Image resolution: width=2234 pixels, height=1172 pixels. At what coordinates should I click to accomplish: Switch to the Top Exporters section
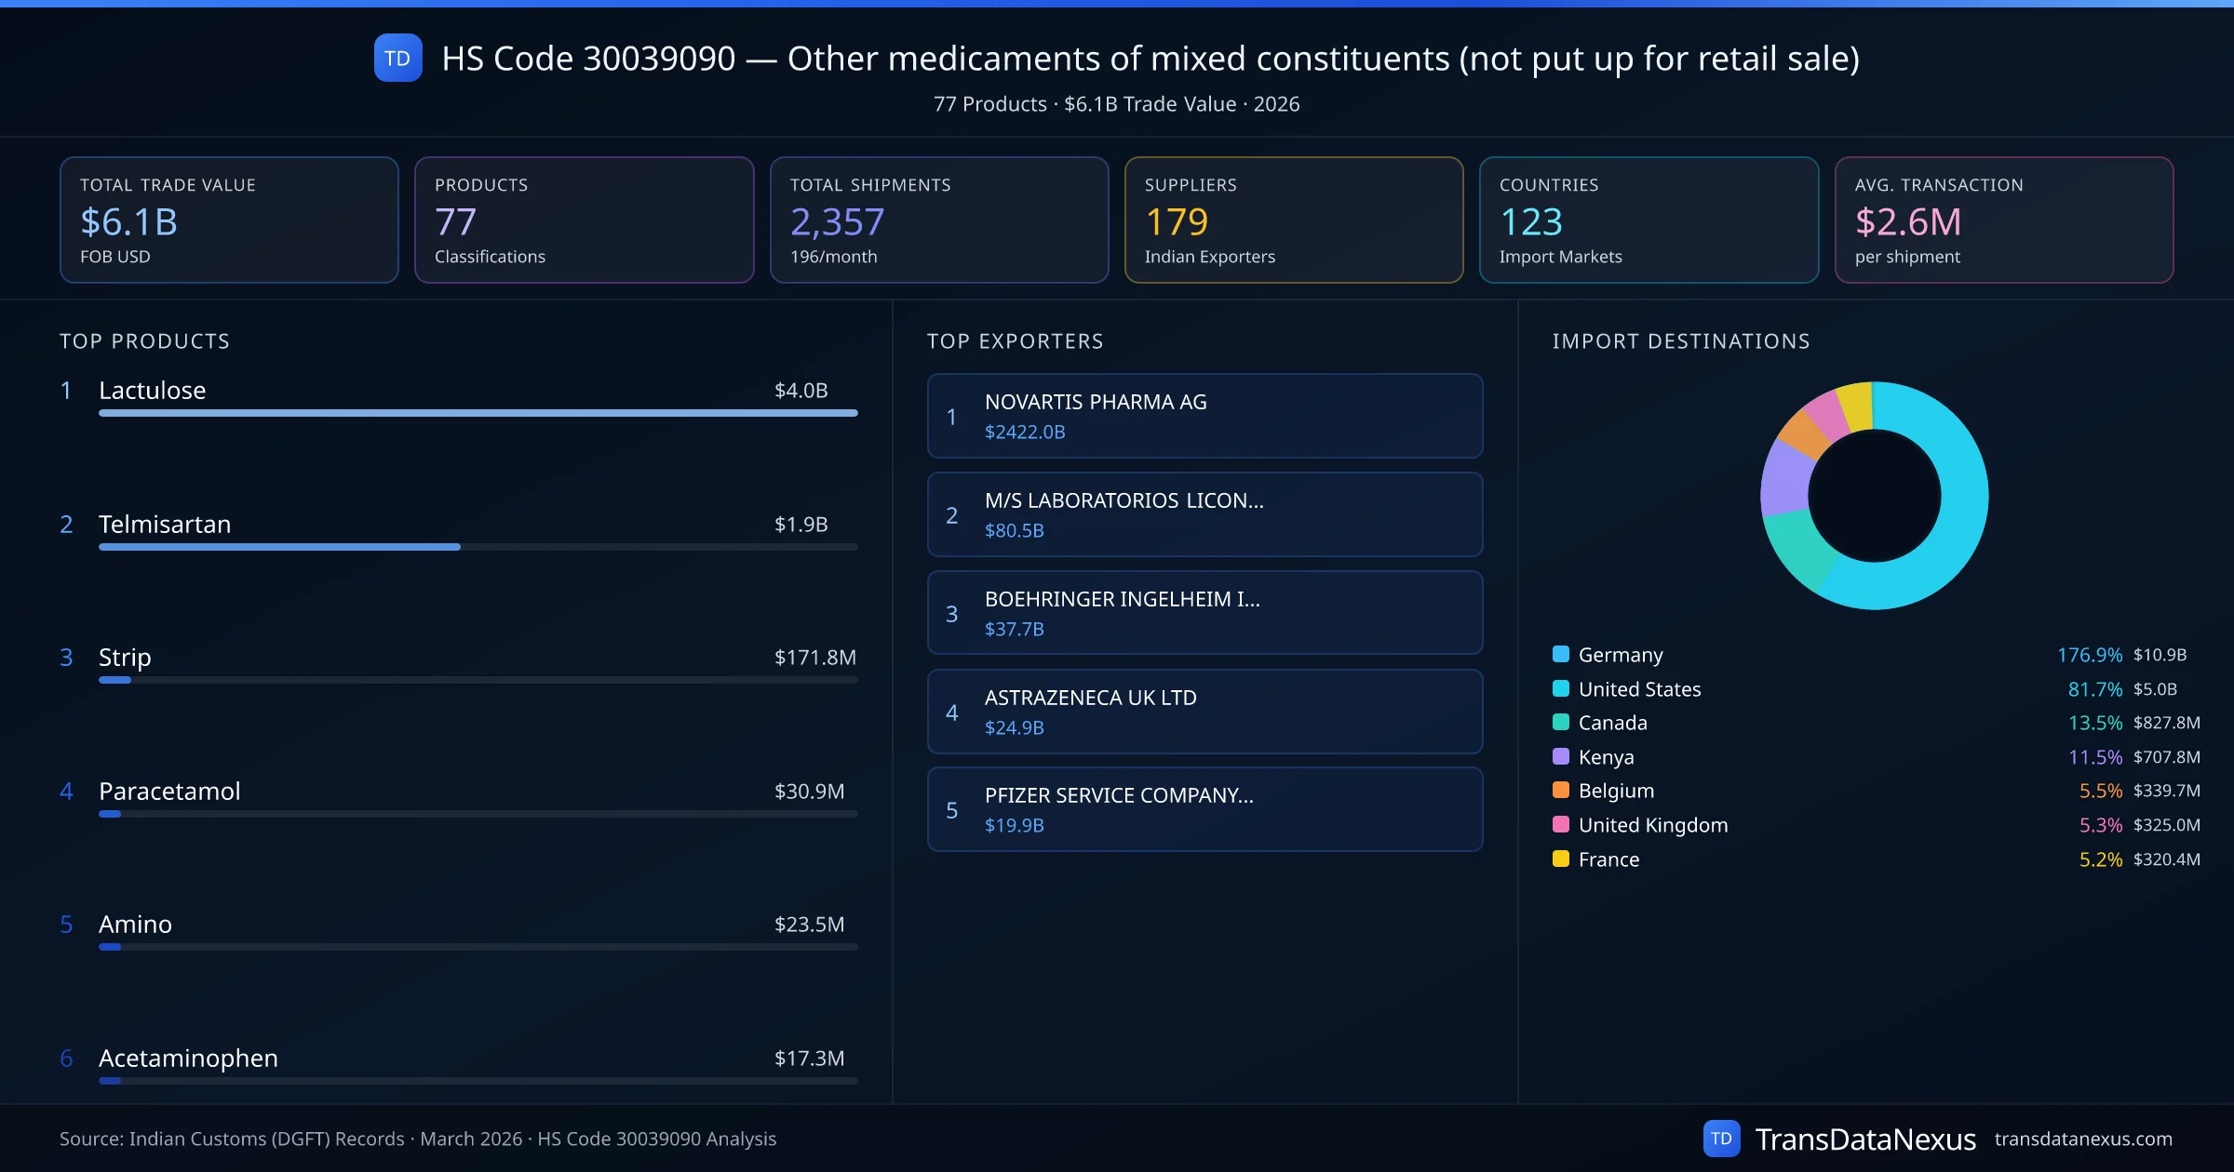(x=1016, y=341)
